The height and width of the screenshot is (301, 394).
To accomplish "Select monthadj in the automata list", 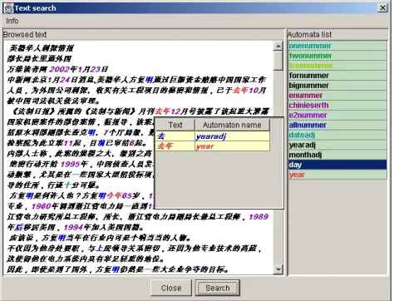I will [x=337, y=155].
